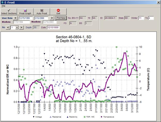
Task: Click the Temperature legend marker
Action: (x=102, y=117)
